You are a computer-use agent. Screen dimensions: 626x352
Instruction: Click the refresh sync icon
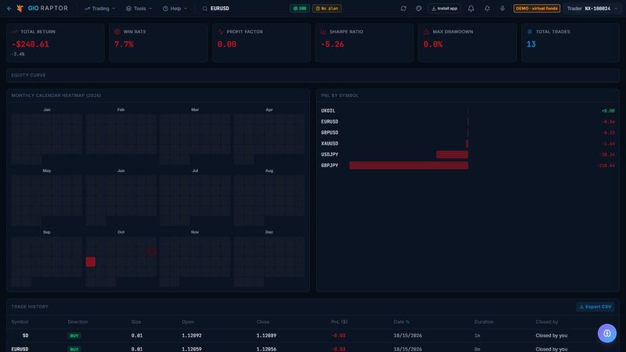403,9
